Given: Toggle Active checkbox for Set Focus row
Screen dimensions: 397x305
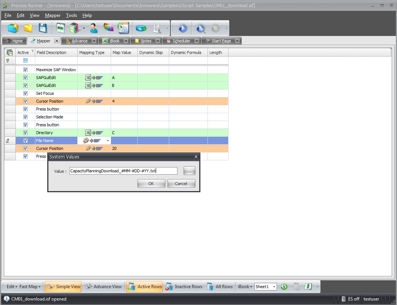Looking at the screenshot, I should point(26,93).
